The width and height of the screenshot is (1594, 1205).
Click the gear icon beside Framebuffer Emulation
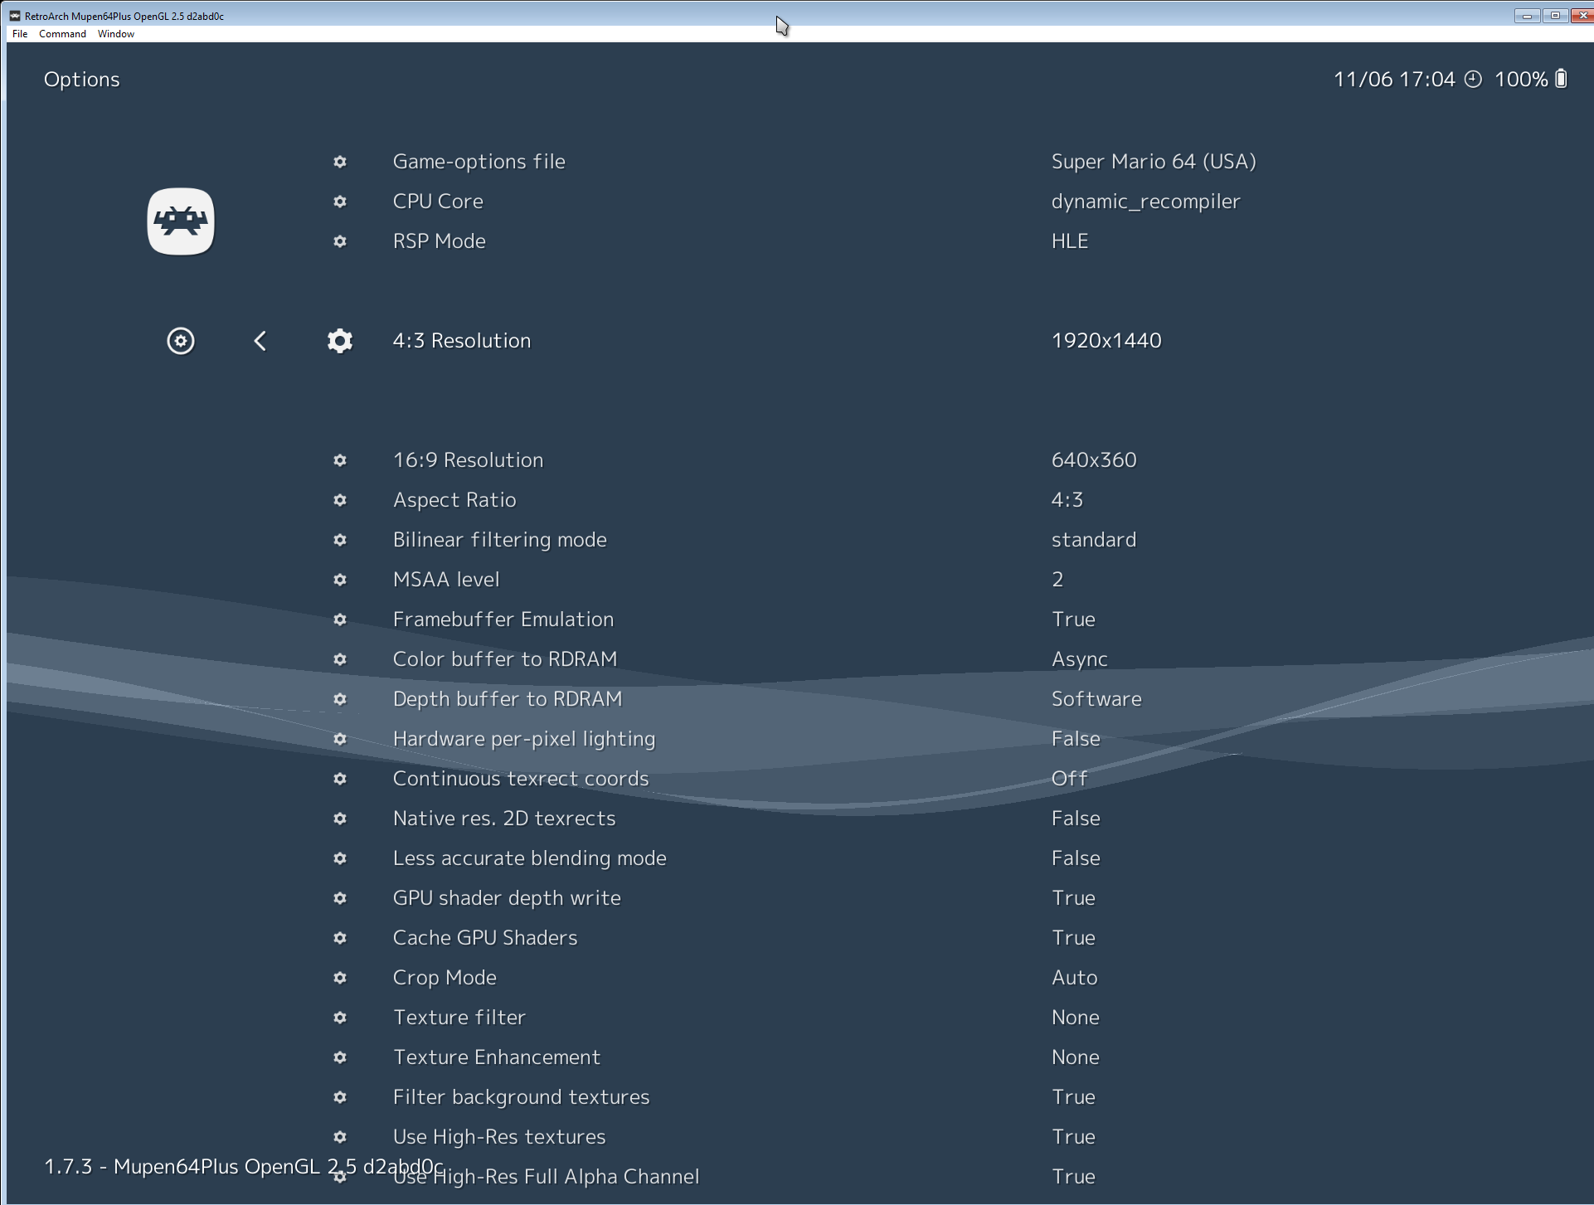(x=340, y=620)
